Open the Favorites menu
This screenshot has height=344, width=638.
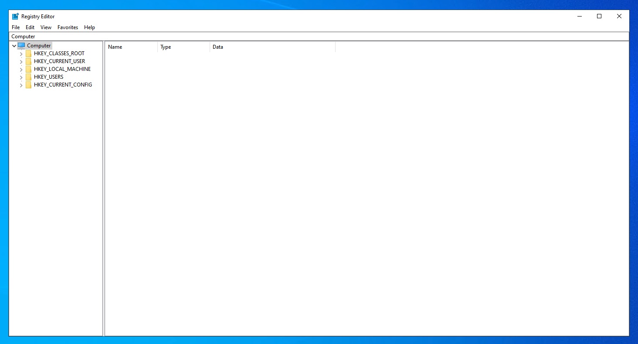point(68,27)
